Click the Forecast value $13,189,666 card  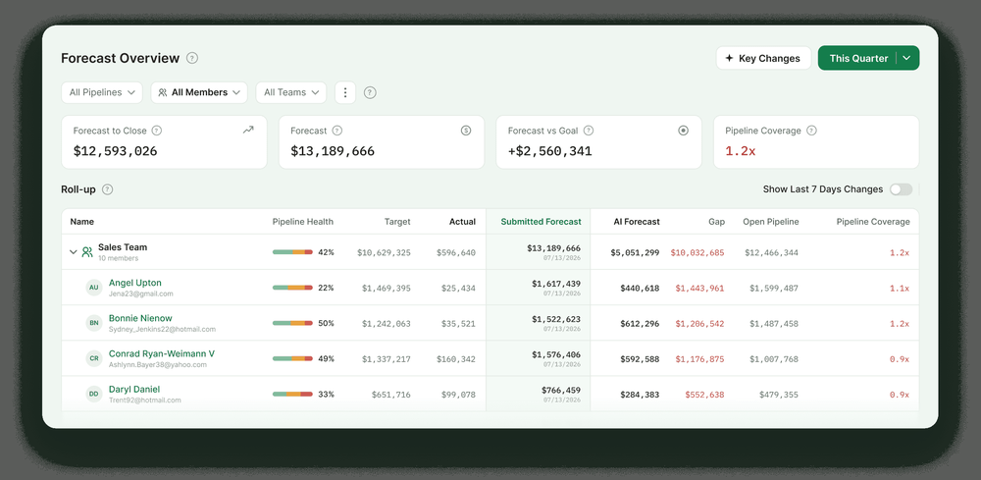pos(333,151)
